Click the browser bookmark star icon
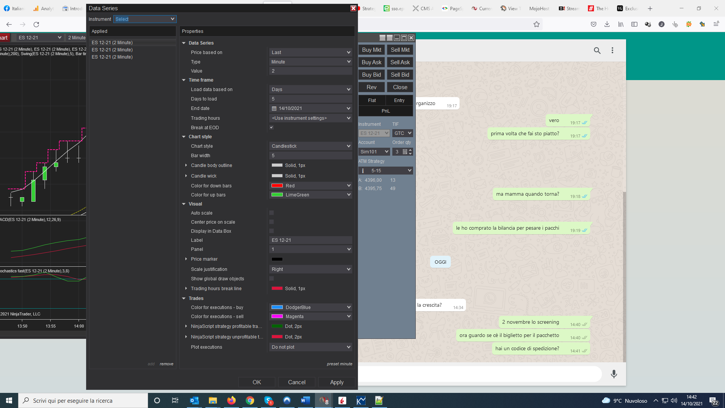Viewport: 725px width, 408px height. tap(537, 24)
